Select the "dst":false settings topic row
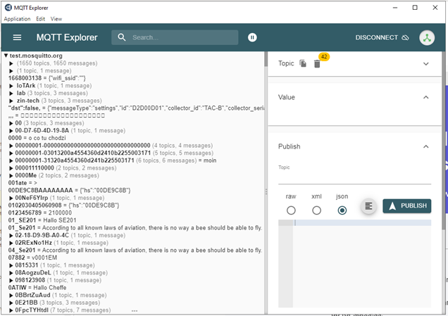Screen dimensions: 448x316 click(136, 108)
